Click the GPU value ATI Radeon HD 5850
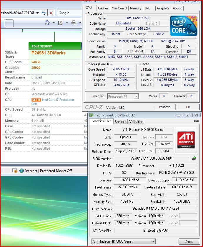Screen dimensions: 203x247 46,115
